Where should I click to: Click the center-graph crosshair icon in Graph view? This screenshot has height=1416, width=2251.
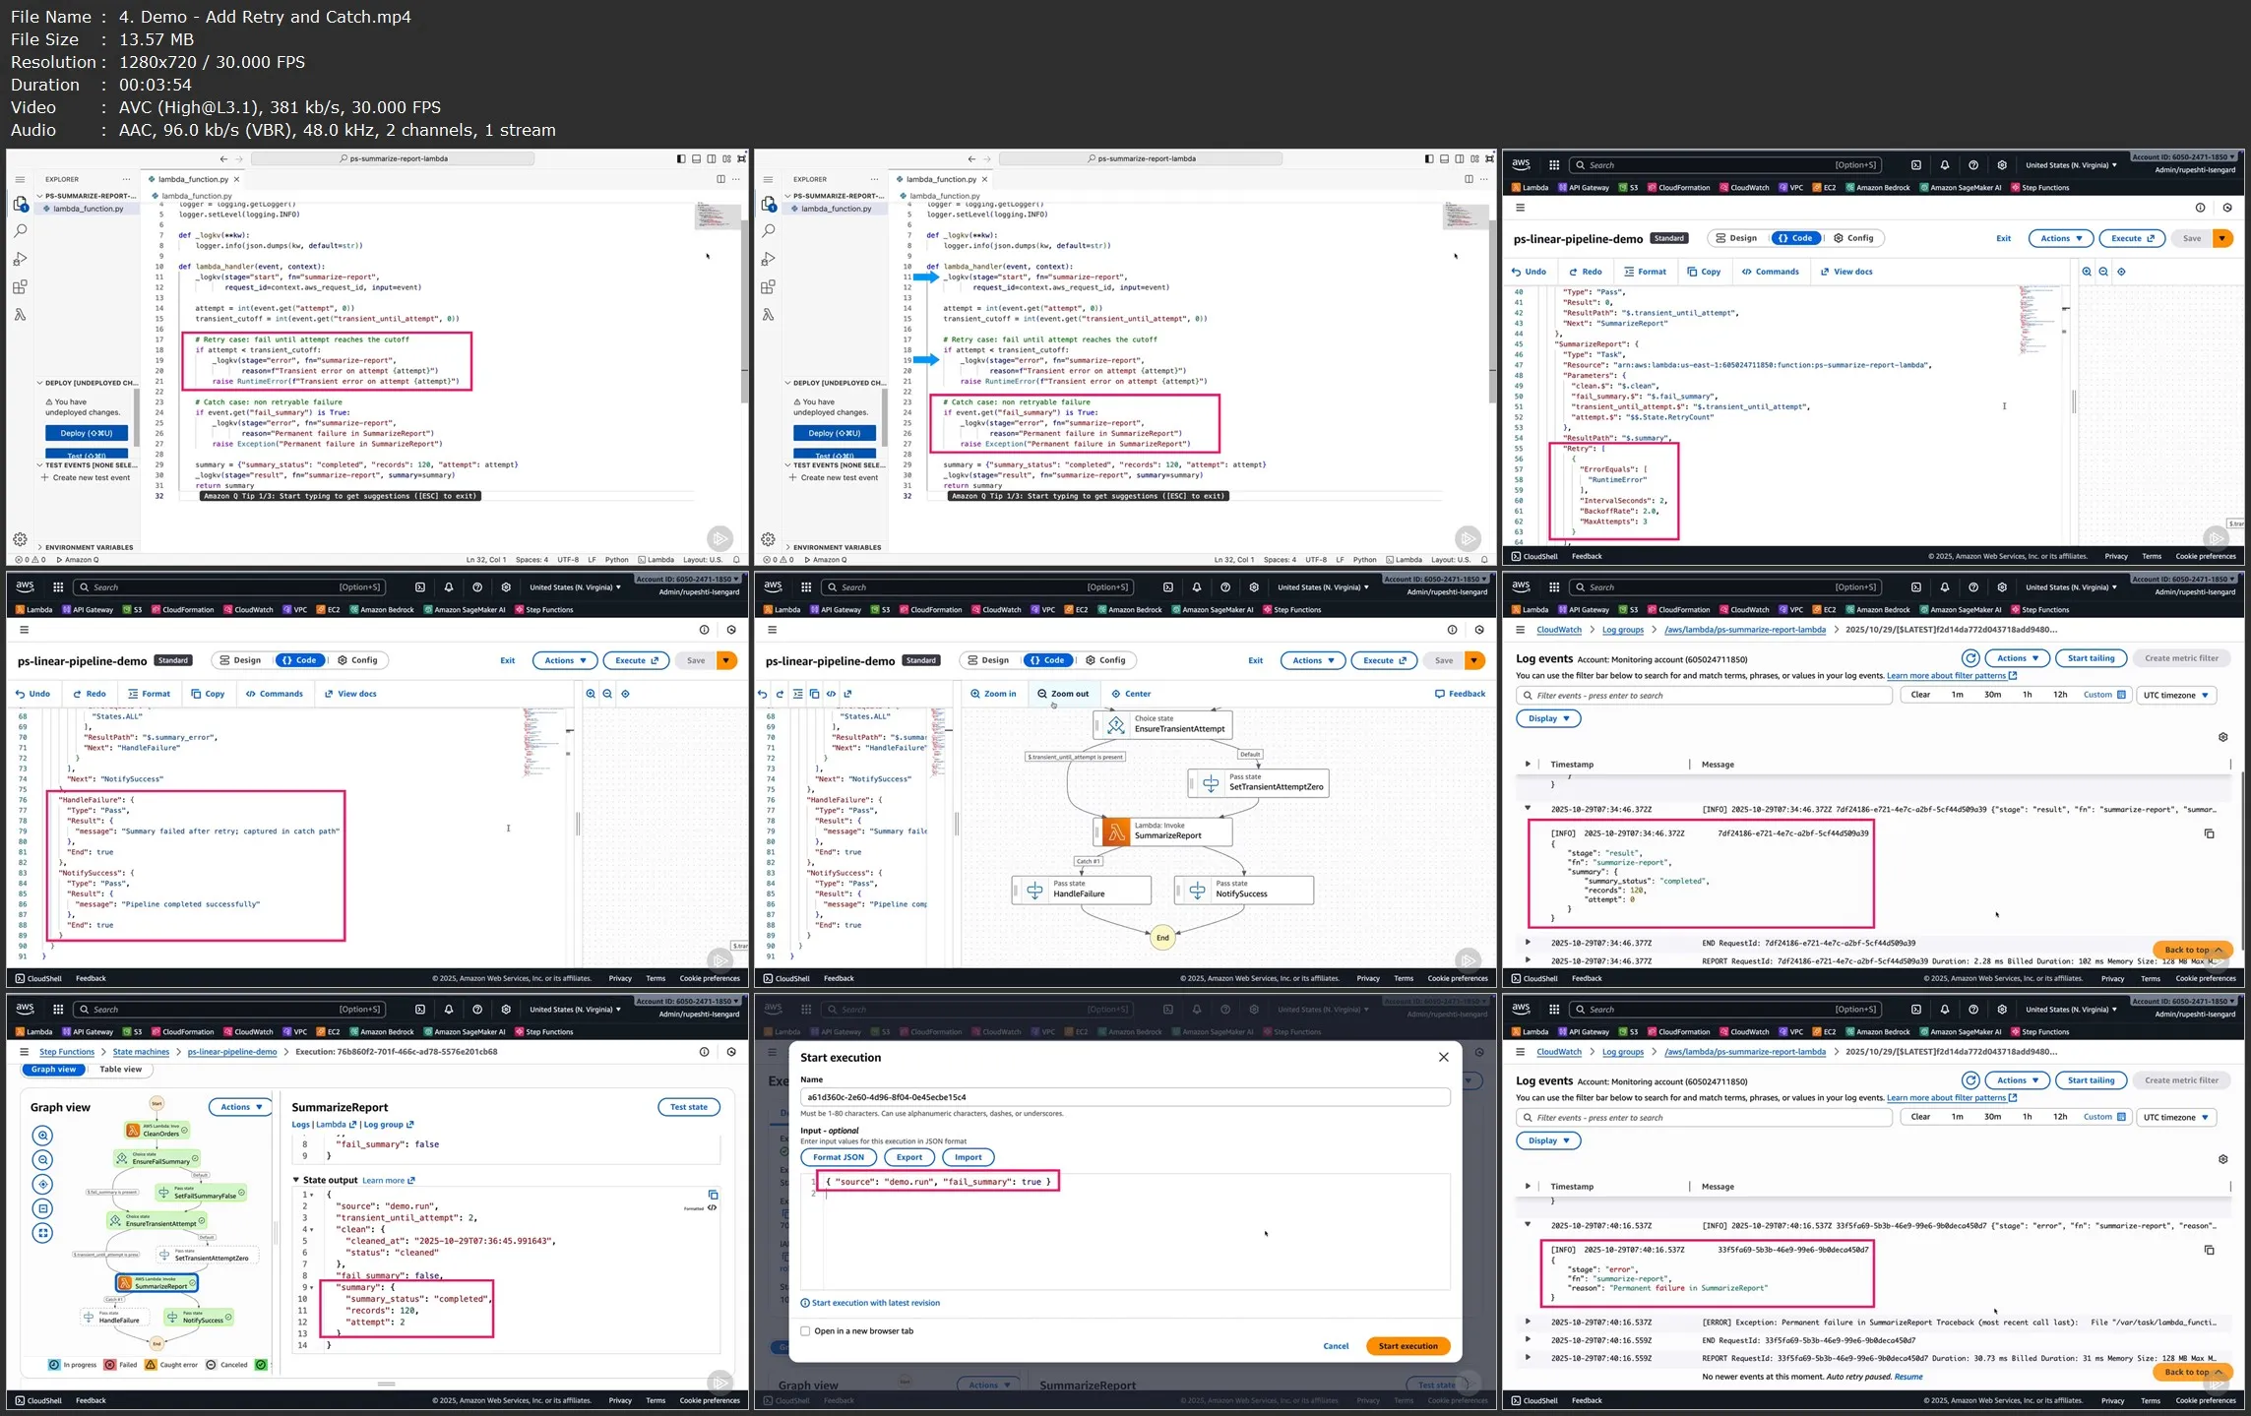pyautogui.click(x=42, y=1184)
